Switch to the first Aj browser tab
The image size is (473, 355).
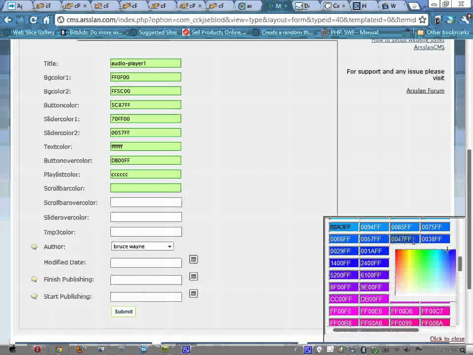(17, 6)
